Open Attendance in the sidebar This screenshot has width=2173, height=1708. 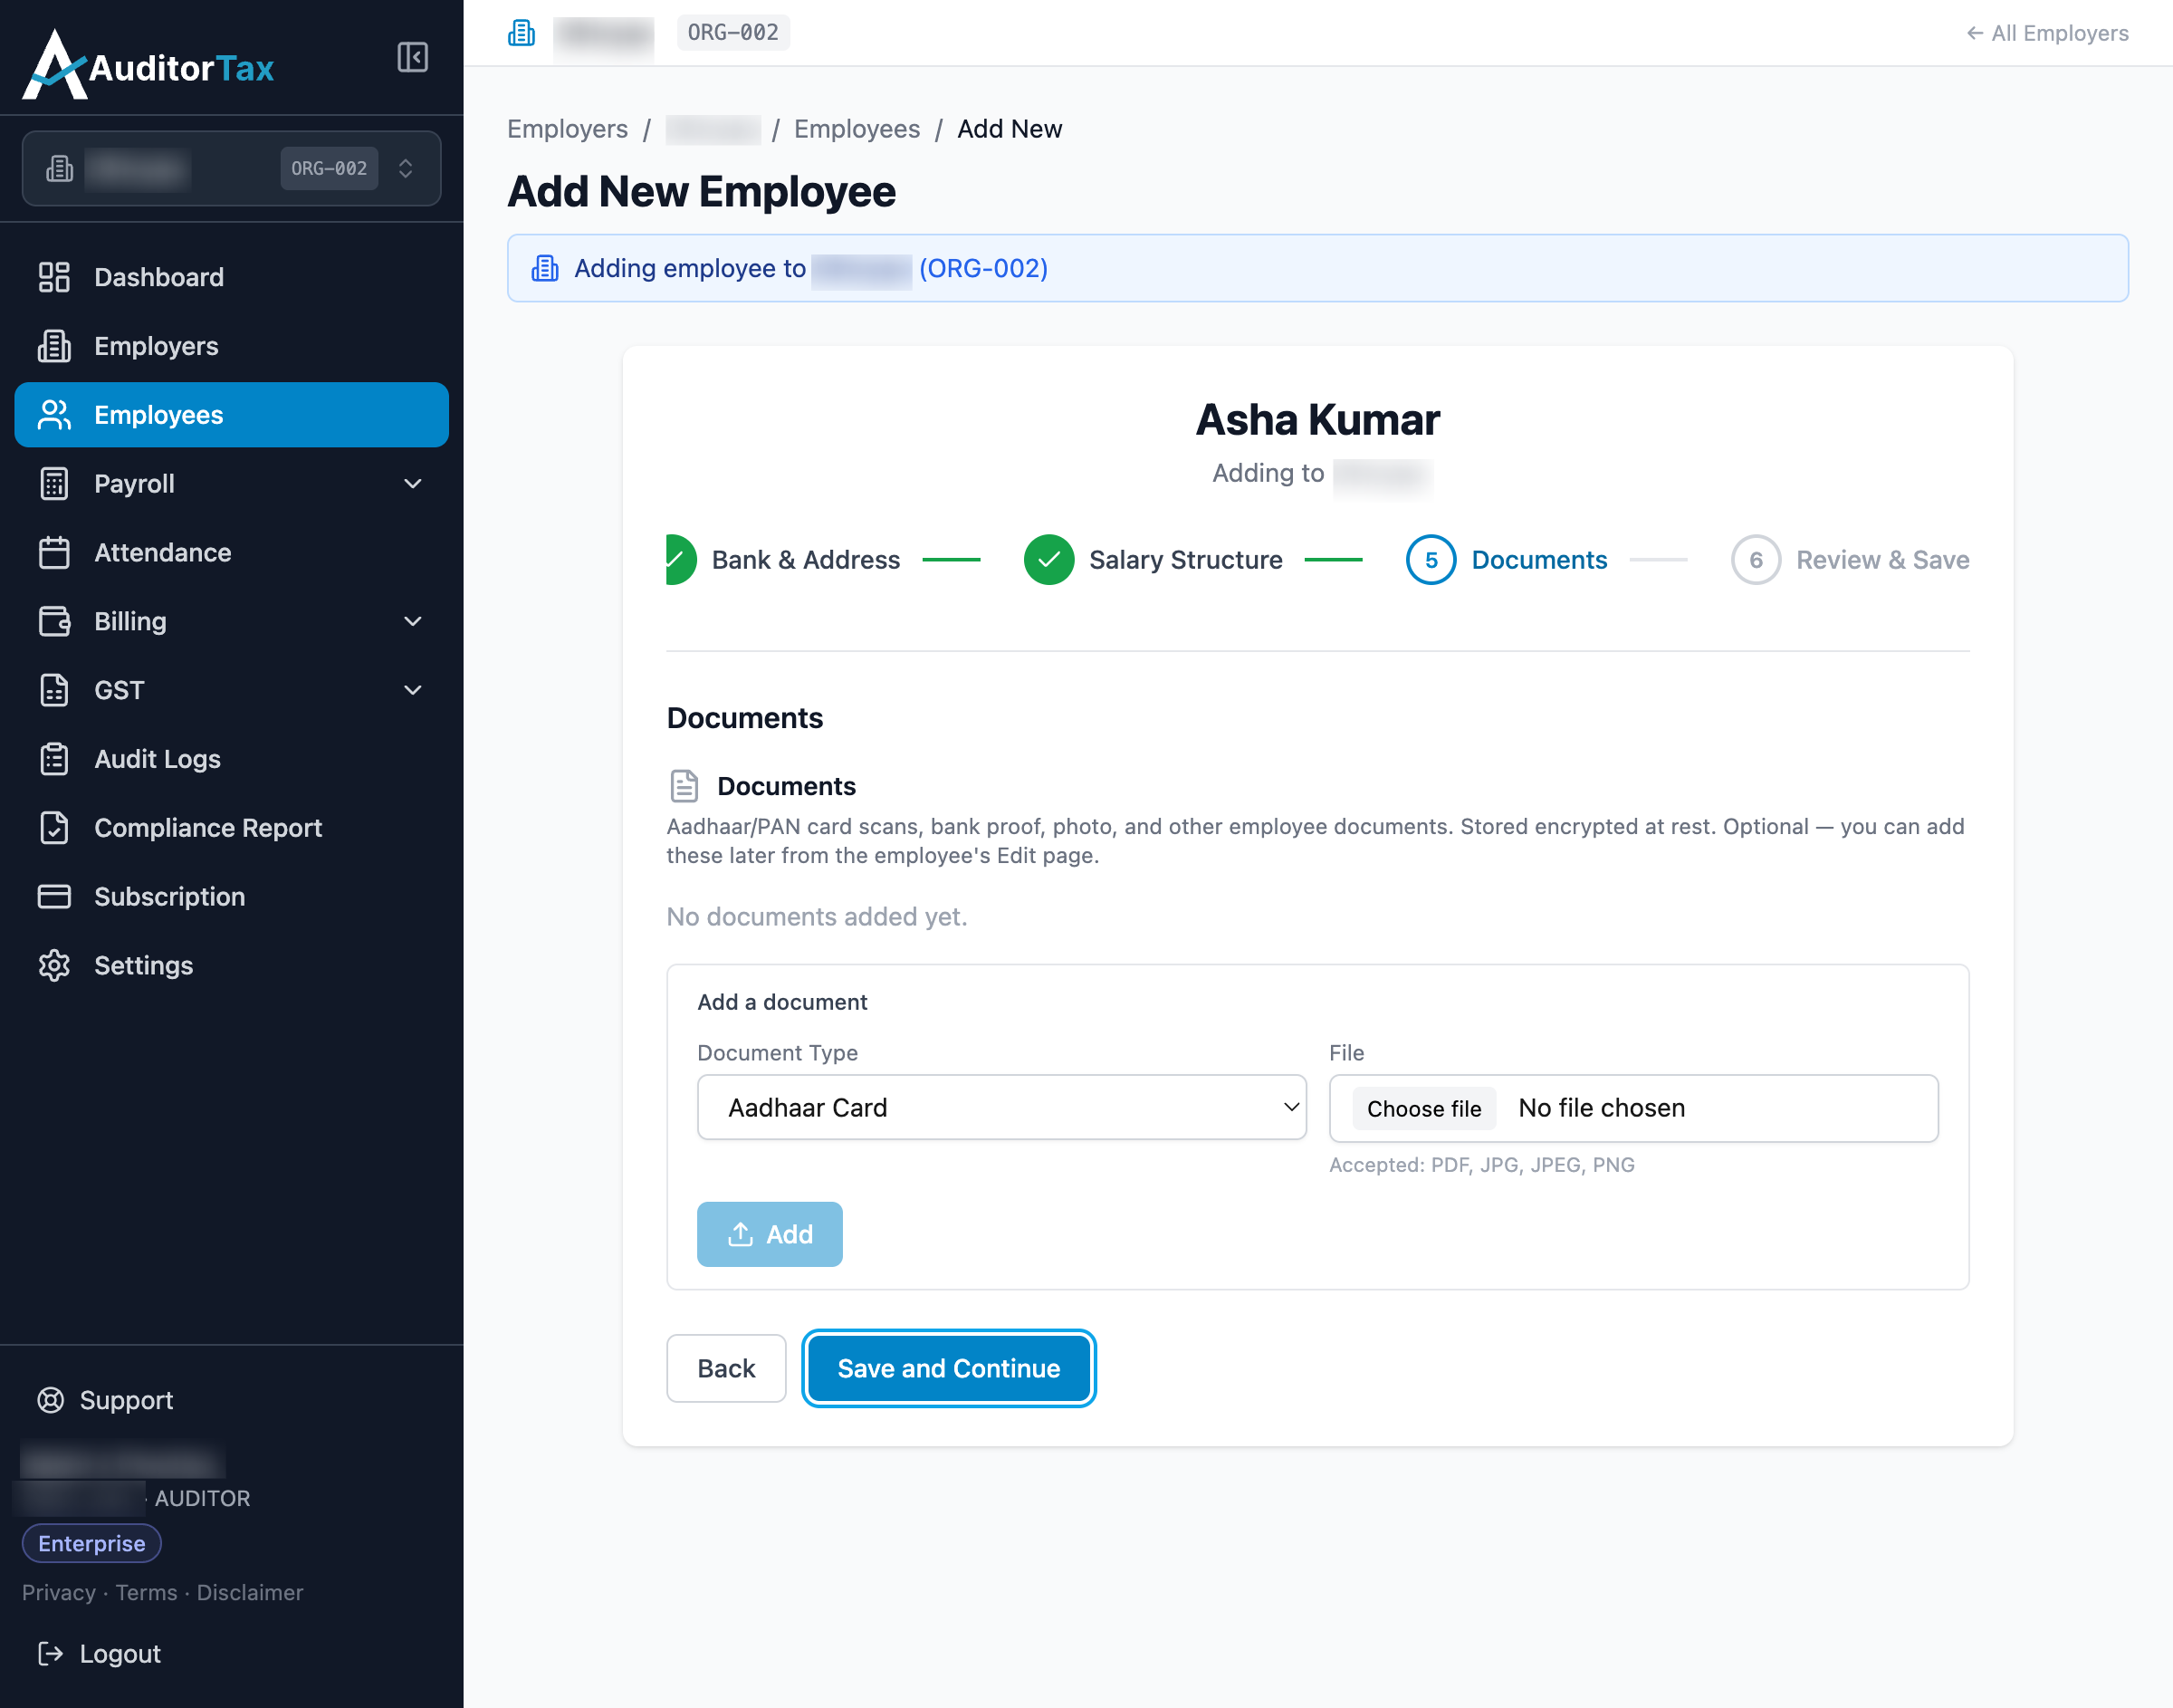(x=231, y=553)
